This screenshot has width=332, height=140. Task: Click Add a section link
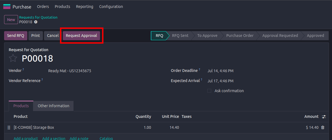click(x=54, y=138)
